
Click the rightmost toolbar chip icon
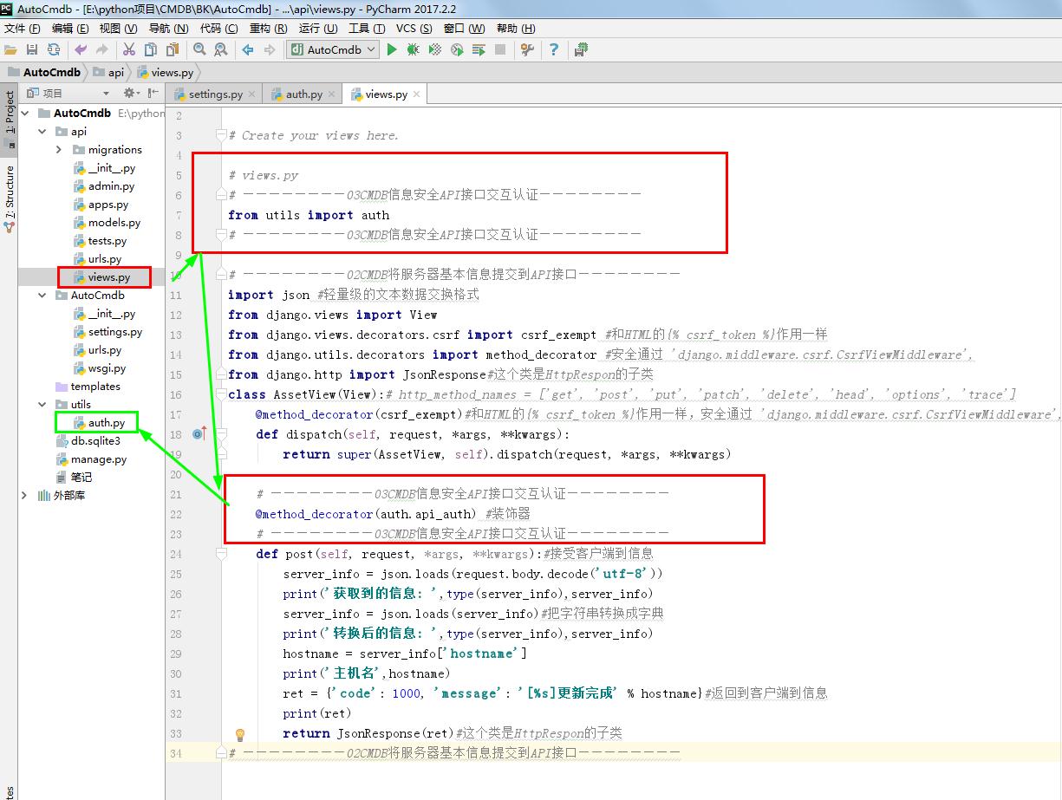coord(581,49)
